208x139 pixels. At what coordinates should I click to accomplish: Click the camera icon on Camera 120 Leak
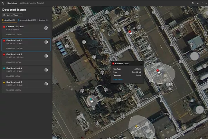[x=46, y=28]
